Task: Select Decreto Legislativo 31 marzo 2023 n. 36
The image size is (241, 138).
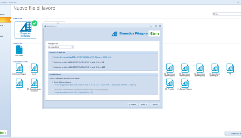Action: pos(53,57)
